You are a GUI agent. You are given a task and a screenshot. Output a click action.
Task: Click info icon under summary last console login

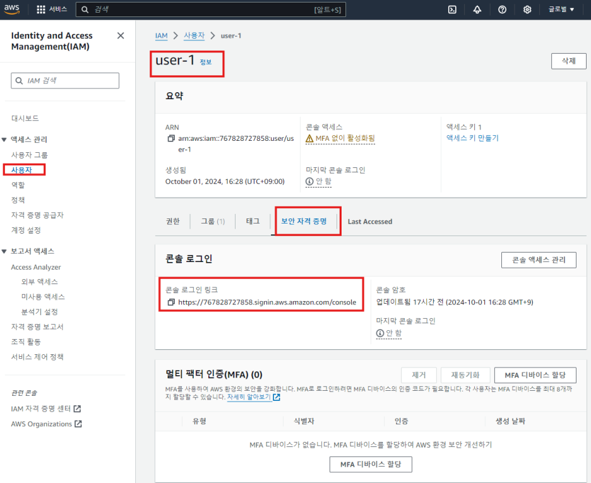tap(309, 182)
